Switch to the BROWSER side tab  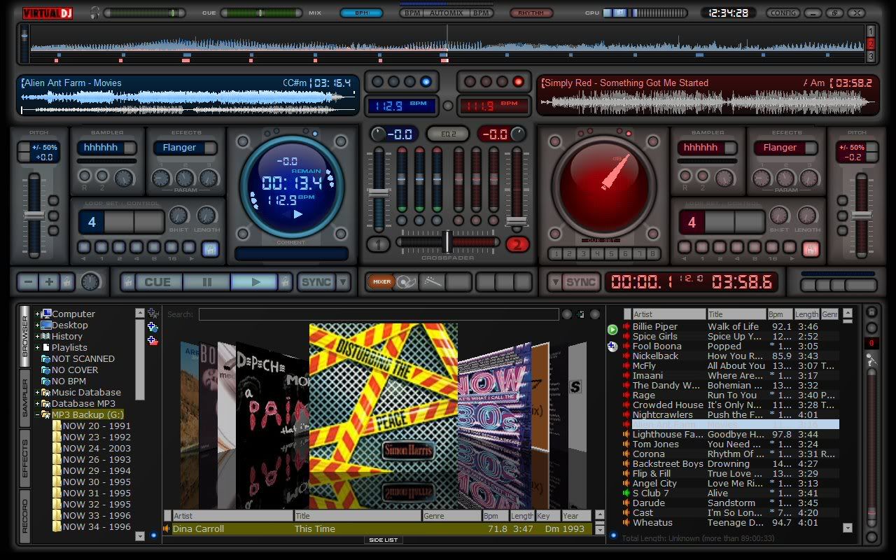(x=25, y=336)
